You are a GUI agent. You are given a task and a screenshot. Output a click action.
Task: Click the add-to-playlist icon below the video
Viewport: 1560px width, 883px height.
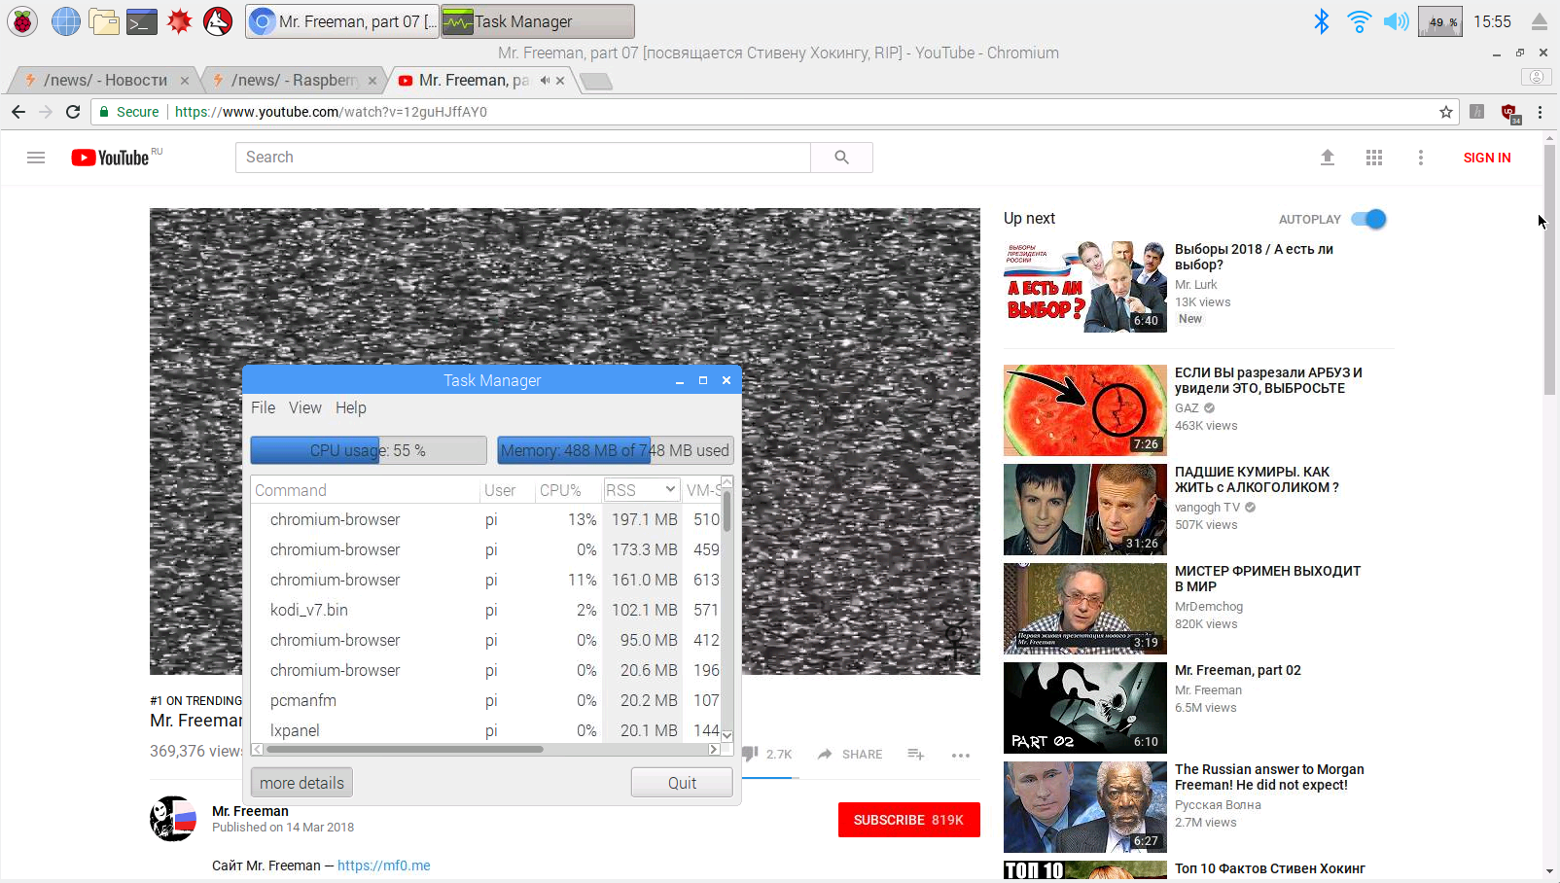(915, 754)
